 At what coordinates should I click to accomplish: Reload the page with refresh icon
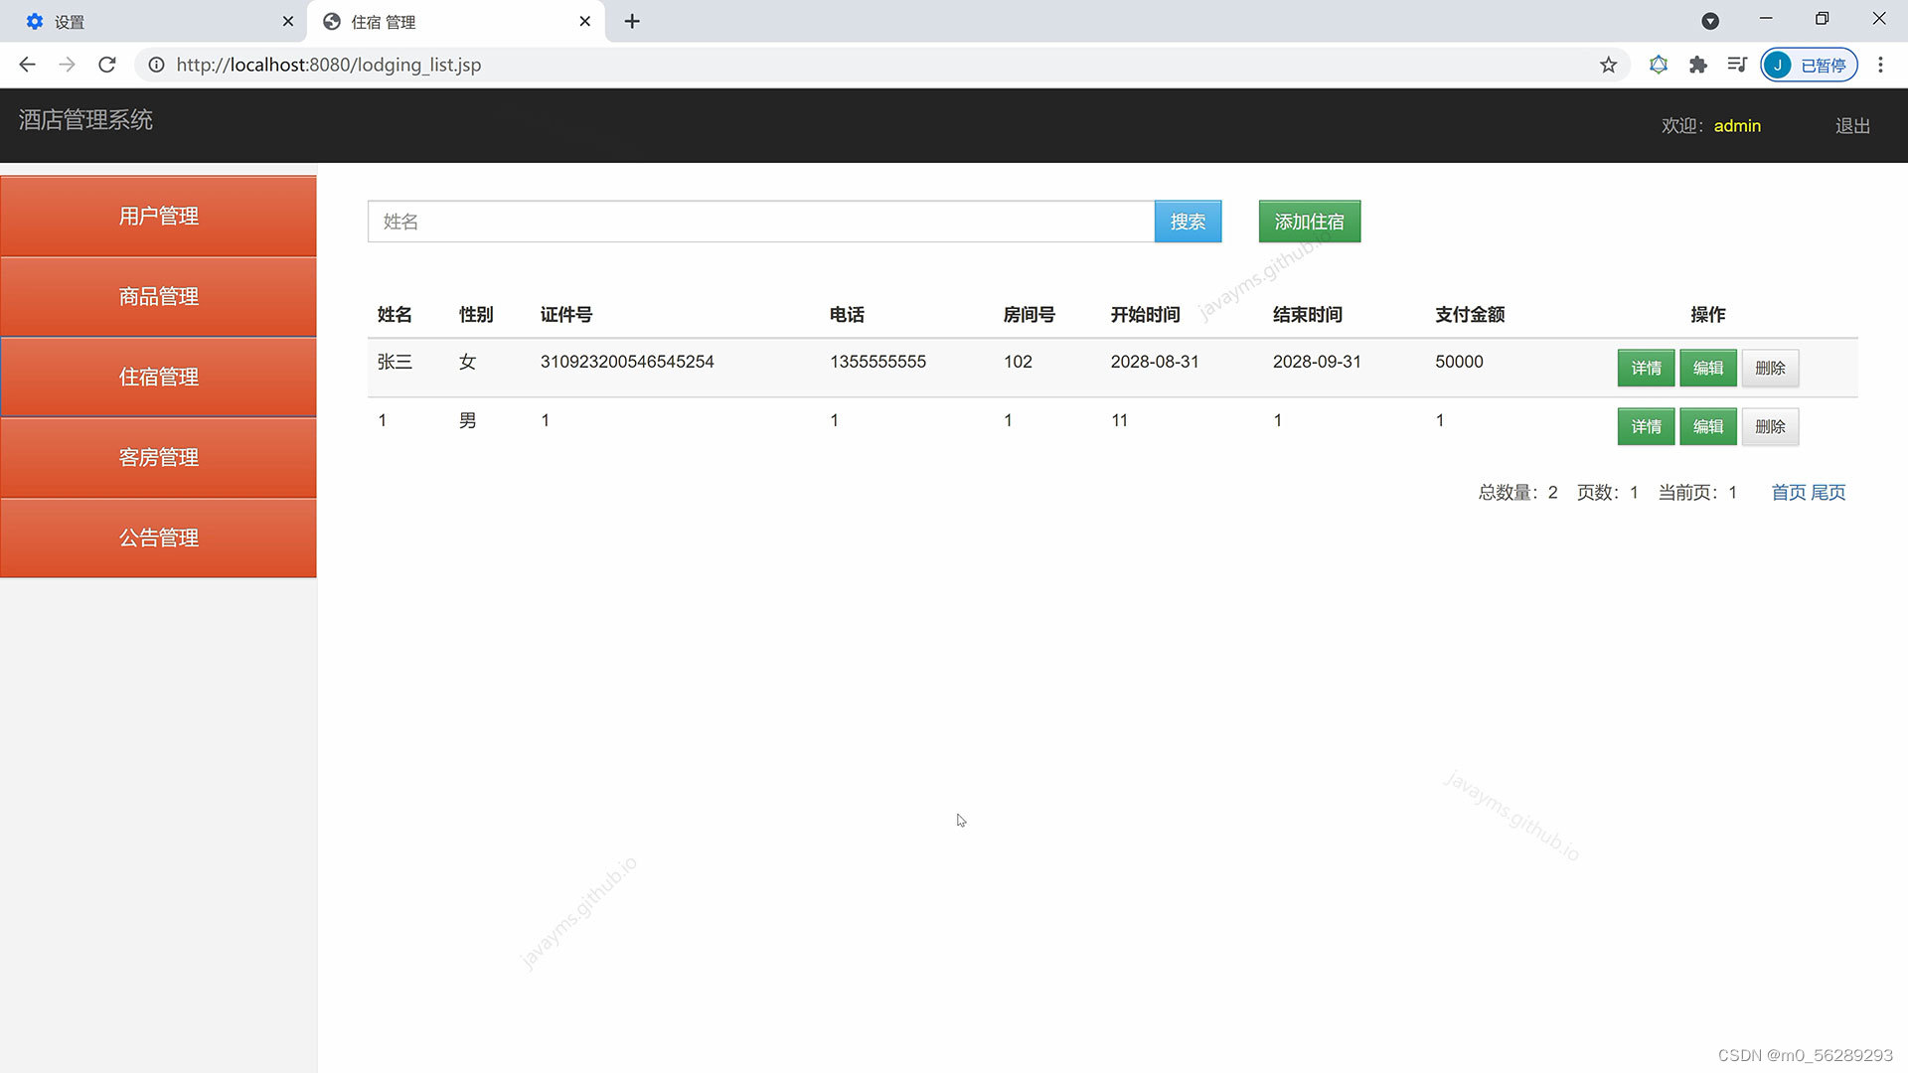point(107,65)
